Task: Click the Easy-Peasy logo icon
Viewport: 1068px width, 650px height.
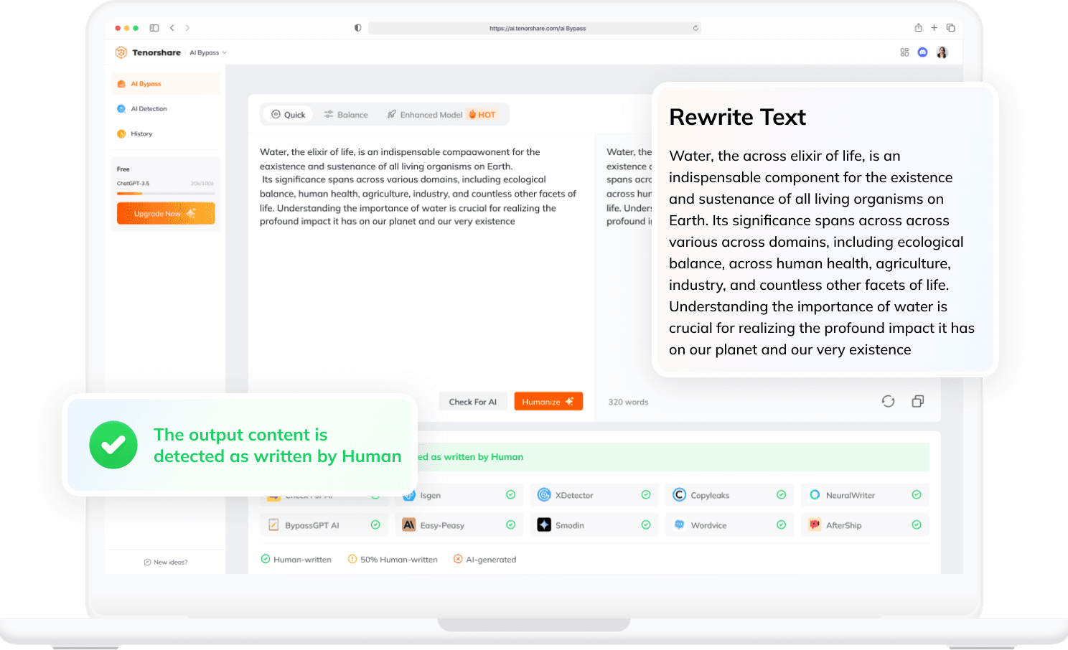Action: click(408, 525)
